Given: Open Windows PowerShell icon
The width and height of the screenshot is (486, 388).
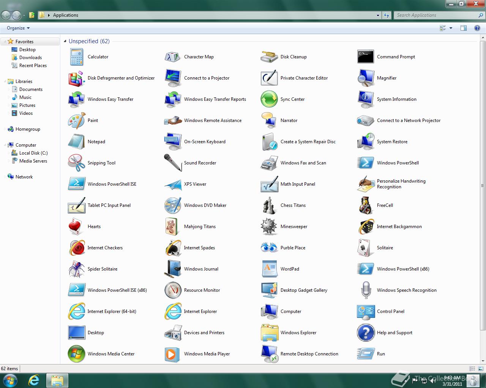Looking at the screenshot, I should tap(366, 163).
